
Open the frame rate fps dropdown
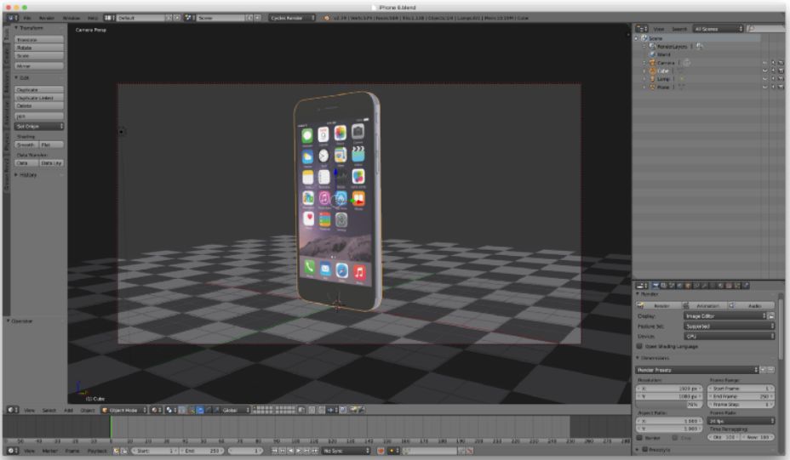coord(741,420)
